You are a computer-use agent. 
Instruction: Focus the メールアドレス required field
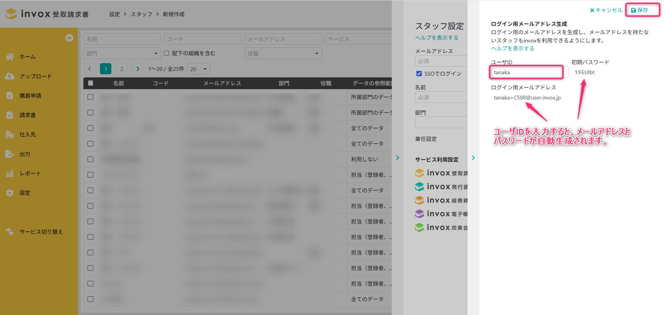(441, 61)
